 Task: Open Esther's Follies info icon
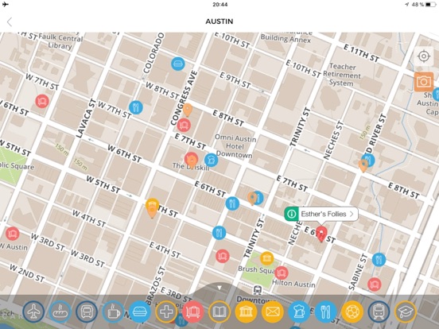[x=291, y=214]
